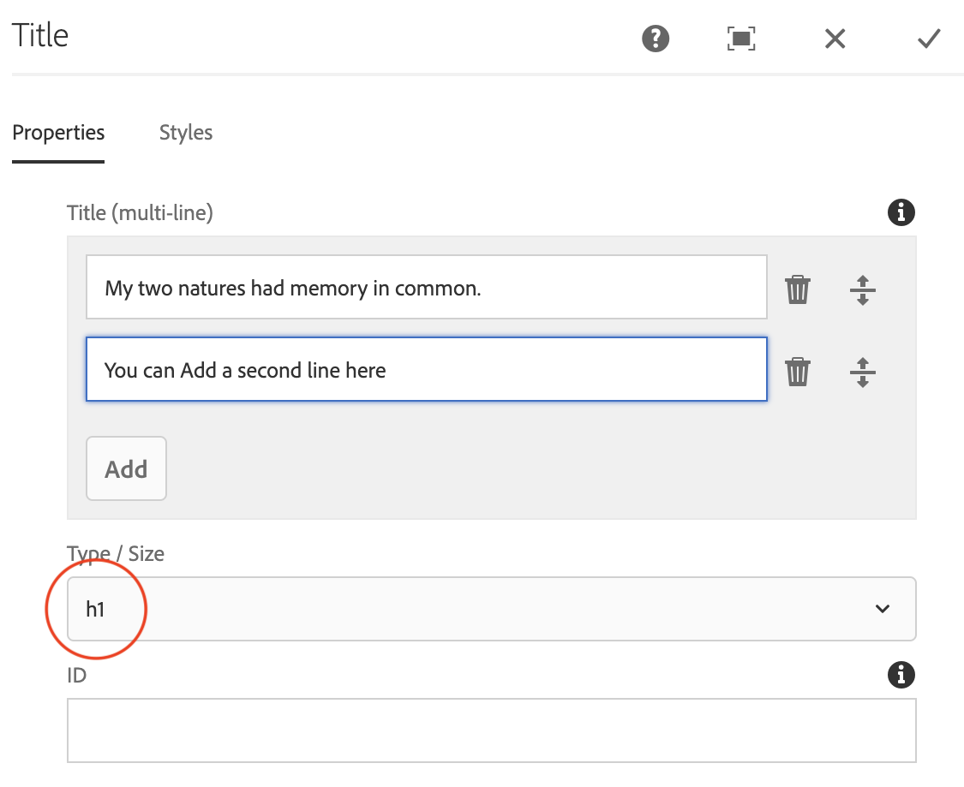Delete the 'You can Add a second line here' entry
Screen dimensions: 964x787
[x=797, y=372]
